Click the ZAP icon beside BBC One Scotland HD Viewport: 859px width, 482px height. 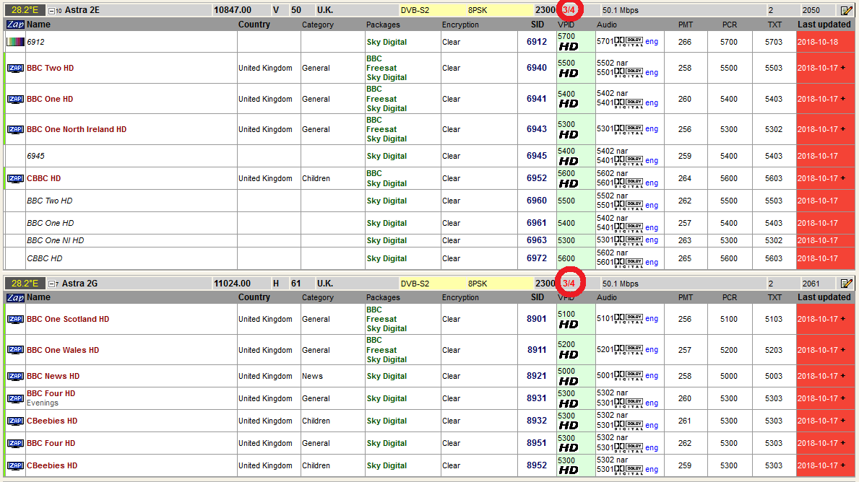point(15,319)
